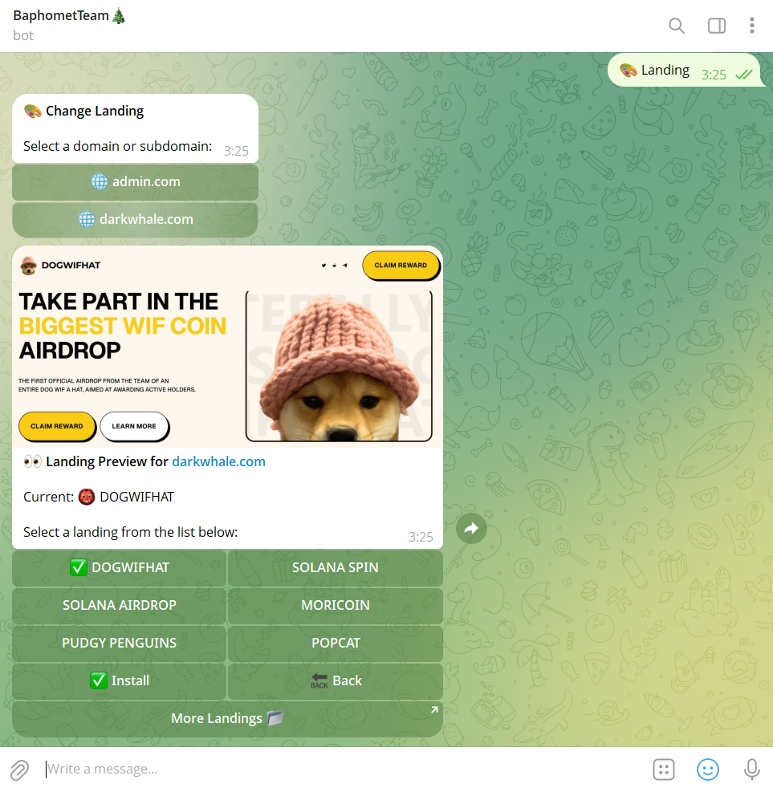Select the darkwhale.com domain button
Screen dimensions: 773x792
(x=136, y=220)
